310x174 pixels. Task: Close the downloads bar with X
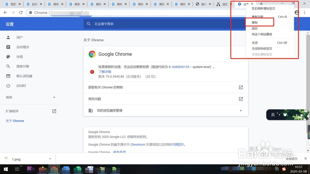tap(305, 159)
